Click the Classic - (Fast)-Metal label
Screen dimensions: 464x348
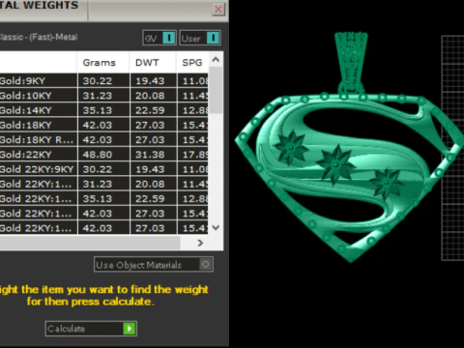point(39,37)
